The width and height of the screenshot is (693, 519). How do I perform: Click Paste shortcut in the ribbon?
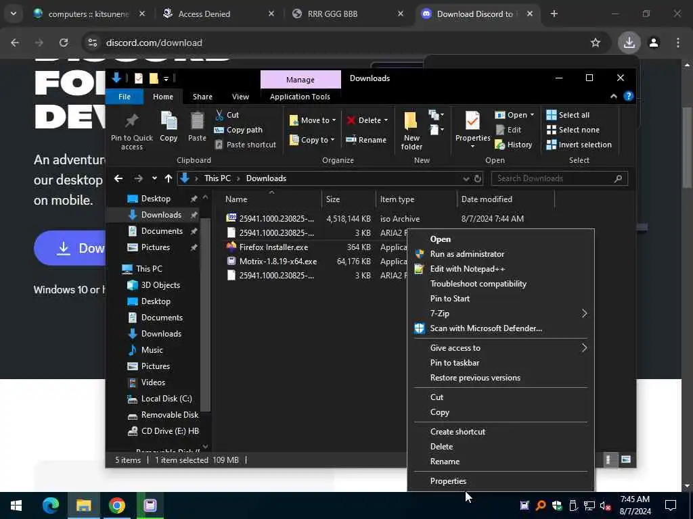click(x=246, y=145)
